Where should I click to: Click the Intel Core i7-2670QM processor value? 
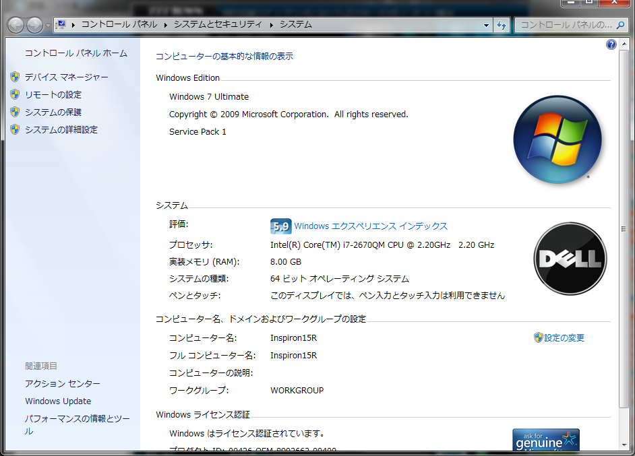click(382, 245)
